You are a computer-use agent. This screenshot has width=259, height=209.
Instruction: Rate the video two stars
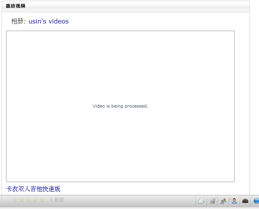click(x=22, y=200)
